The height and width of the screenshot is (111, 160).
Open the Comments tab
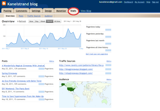22,11
